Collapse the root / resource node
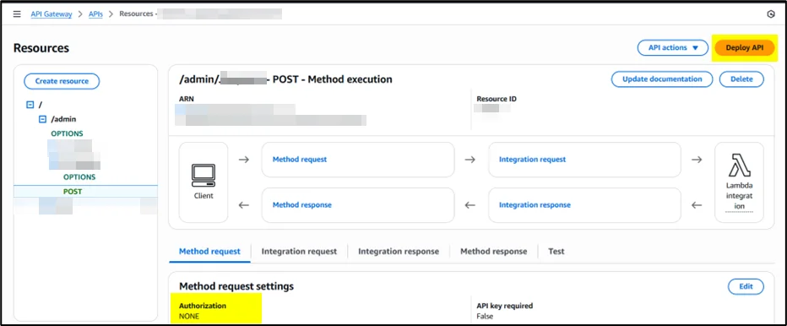The image size is (787, 326). (30, 105)
